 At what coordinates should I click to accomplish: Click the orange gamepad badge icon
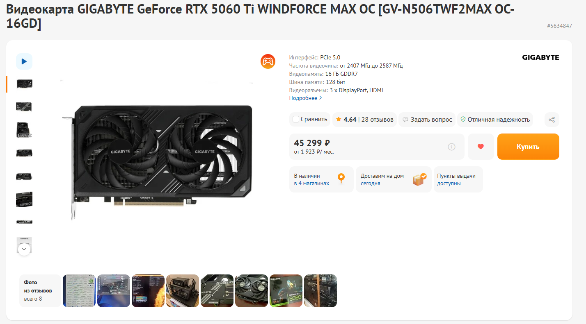(268, 61)
